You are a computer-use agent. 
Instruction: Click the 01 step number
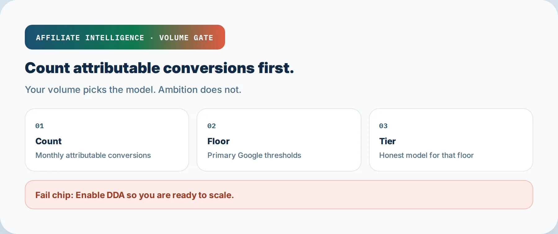tap(40, 126)
